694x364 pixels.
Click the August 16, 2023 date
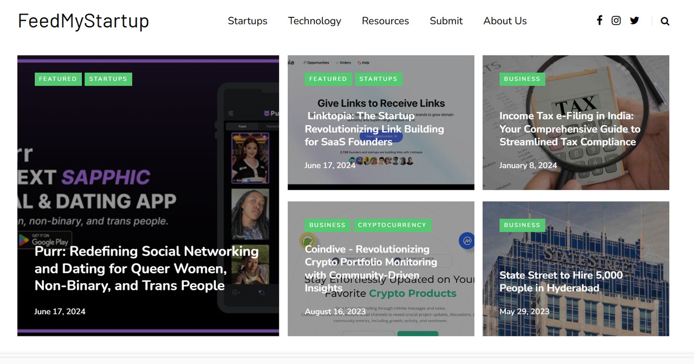335,311
